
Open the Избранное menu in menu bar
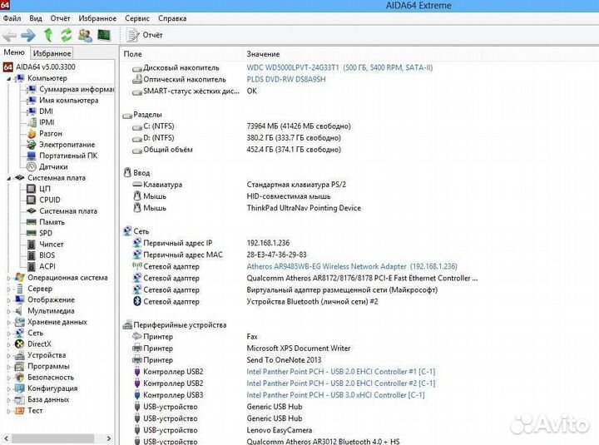coord(97,18)
